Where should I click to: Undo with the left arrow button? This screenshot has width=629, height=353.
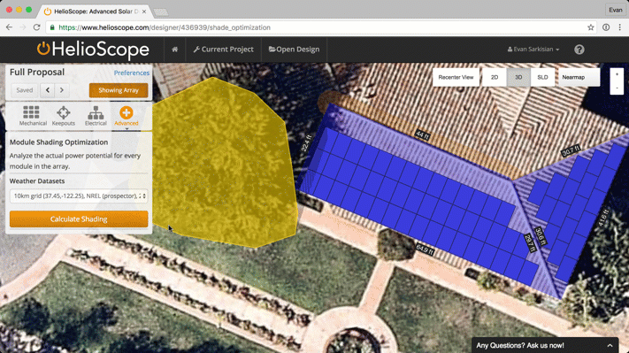(48, 90)
